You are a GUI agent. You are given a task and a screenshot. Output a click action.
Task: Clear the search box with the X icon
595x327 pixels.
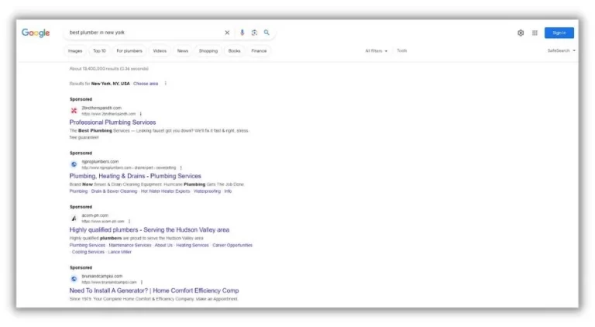[x=227, y=33]
